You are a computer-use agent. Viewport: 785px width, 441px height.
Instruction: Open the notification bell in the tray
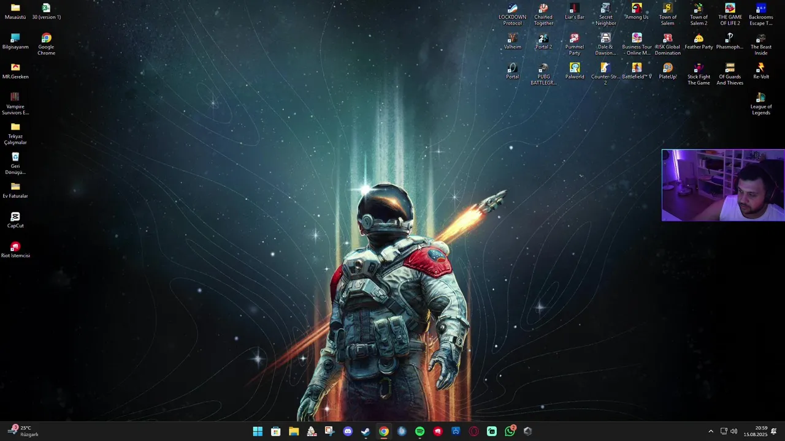click(774, 431)
